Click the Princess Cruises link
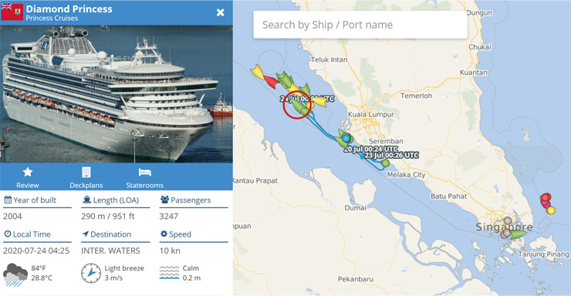Screen dimensions: 571x296 point(52,18)
